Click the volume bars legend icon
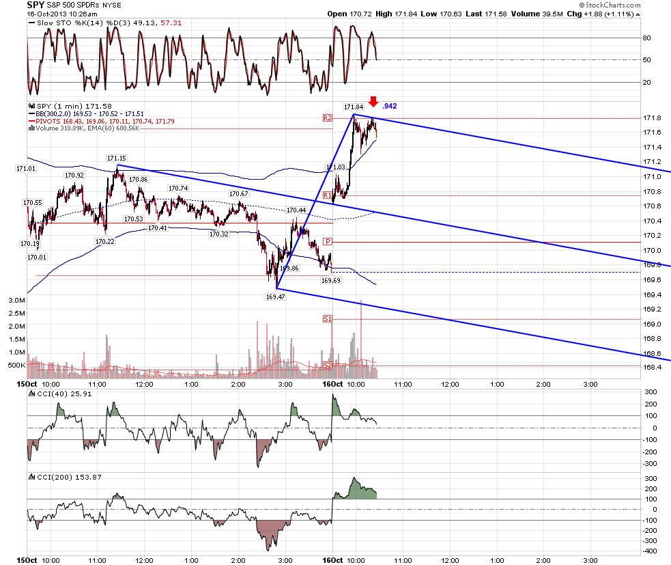 point(31,128)
